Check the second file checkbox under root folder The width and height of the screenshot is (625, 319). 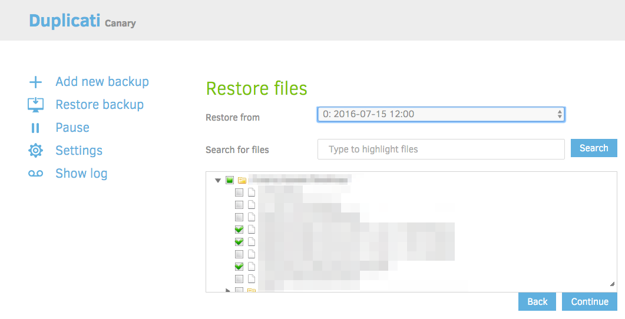pyautogui.click(x=239, y=205)
